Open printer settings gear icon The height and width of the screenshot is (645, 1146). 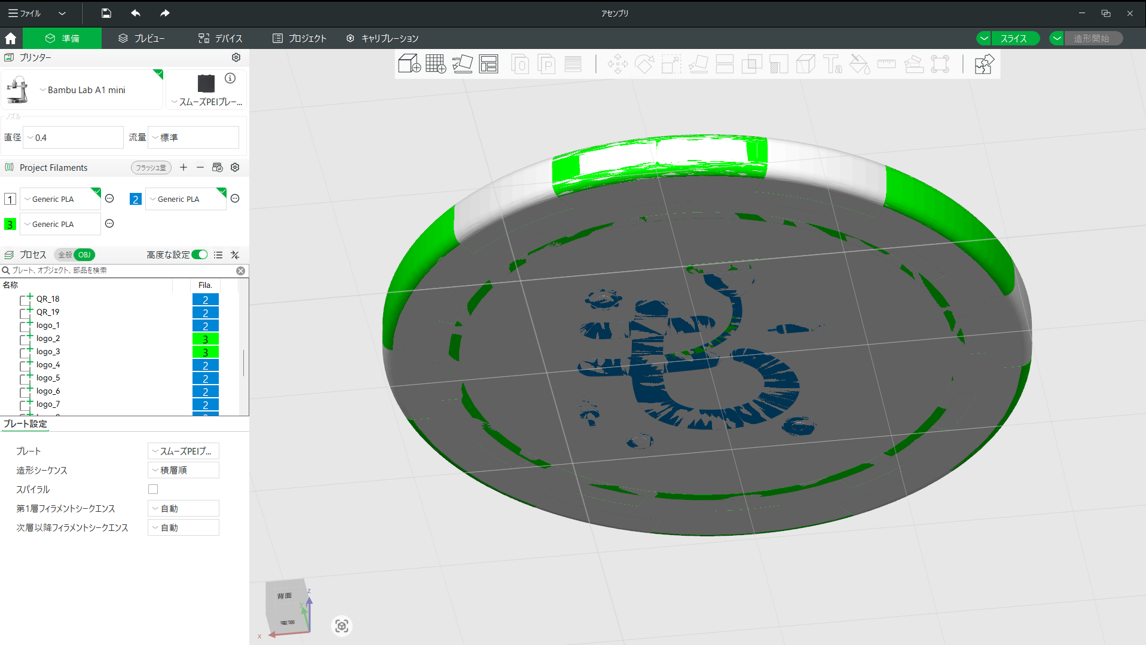tap(236, 57)
